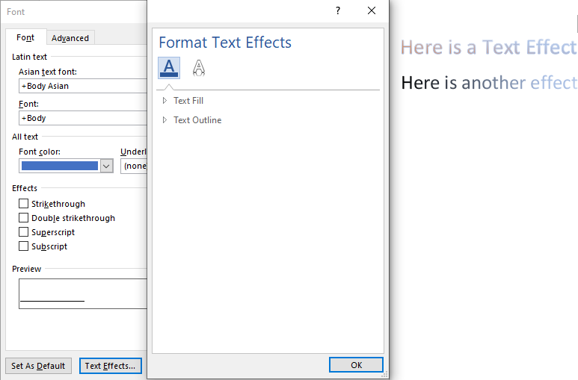Open the Text Effects... button

(110, 366)
